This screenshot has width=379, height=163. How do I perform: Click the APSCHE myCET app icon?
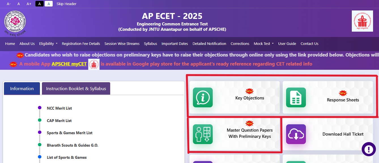94,64
